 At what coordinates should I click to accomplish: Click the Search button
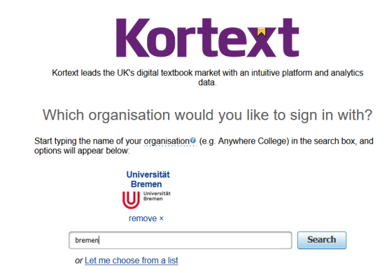coord(322,240)
